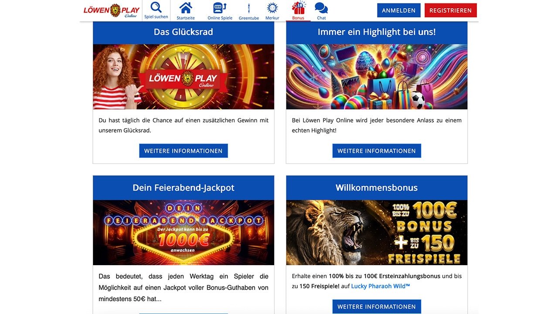The width and height of the screenshot is (558, 314).
Task: Open Bonus via the gift icon
Action: click(298, 7)
